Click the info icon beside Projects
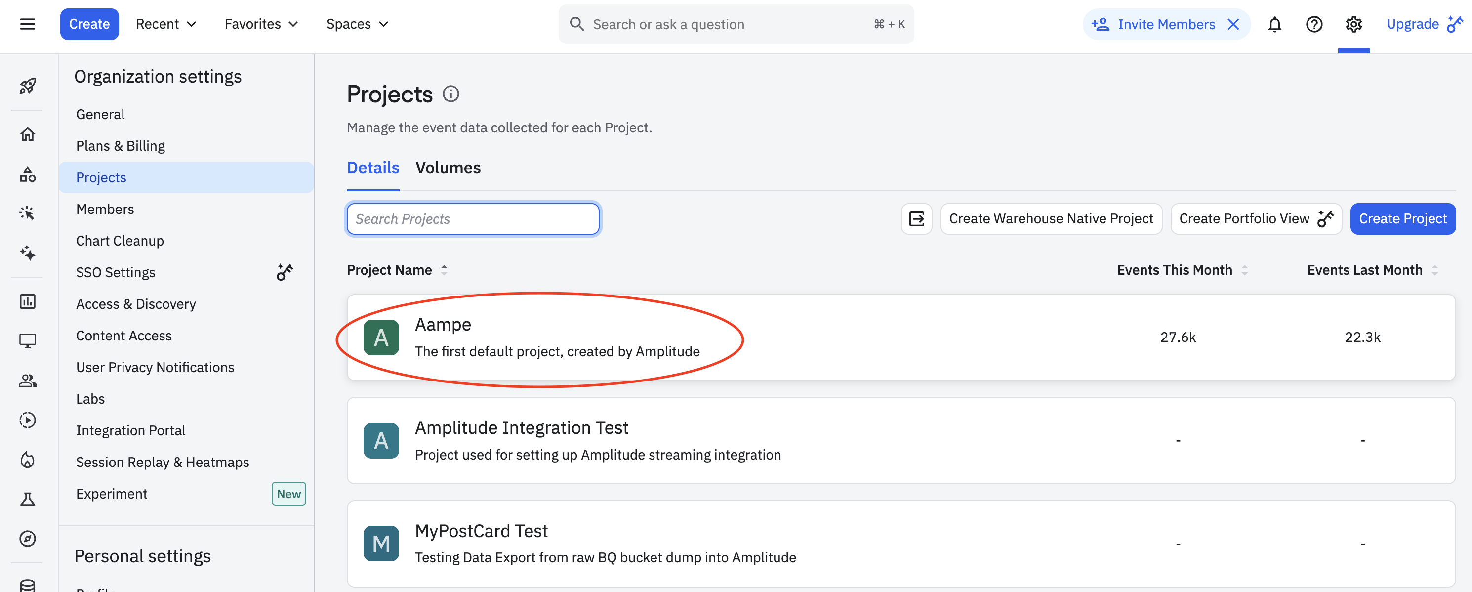The image size is (1472, 592). (x=451, y=94)
